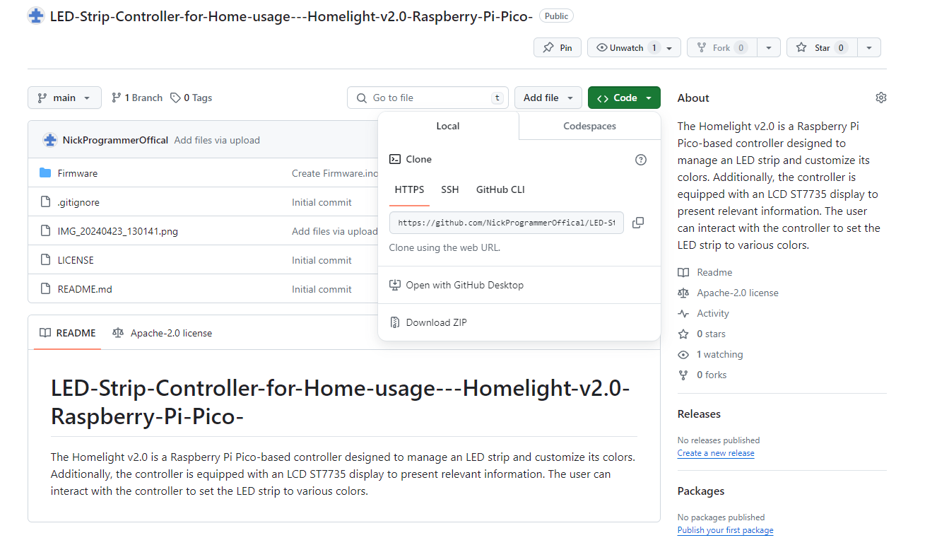
Task: Expand the Fork options dropdown arrow
Action: (769, 47)
